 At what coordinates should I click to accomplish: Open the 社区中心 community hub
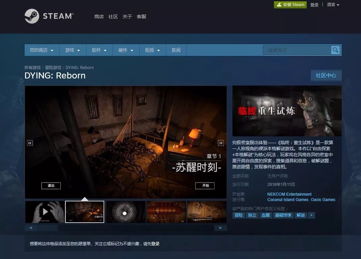pos(326,75)
